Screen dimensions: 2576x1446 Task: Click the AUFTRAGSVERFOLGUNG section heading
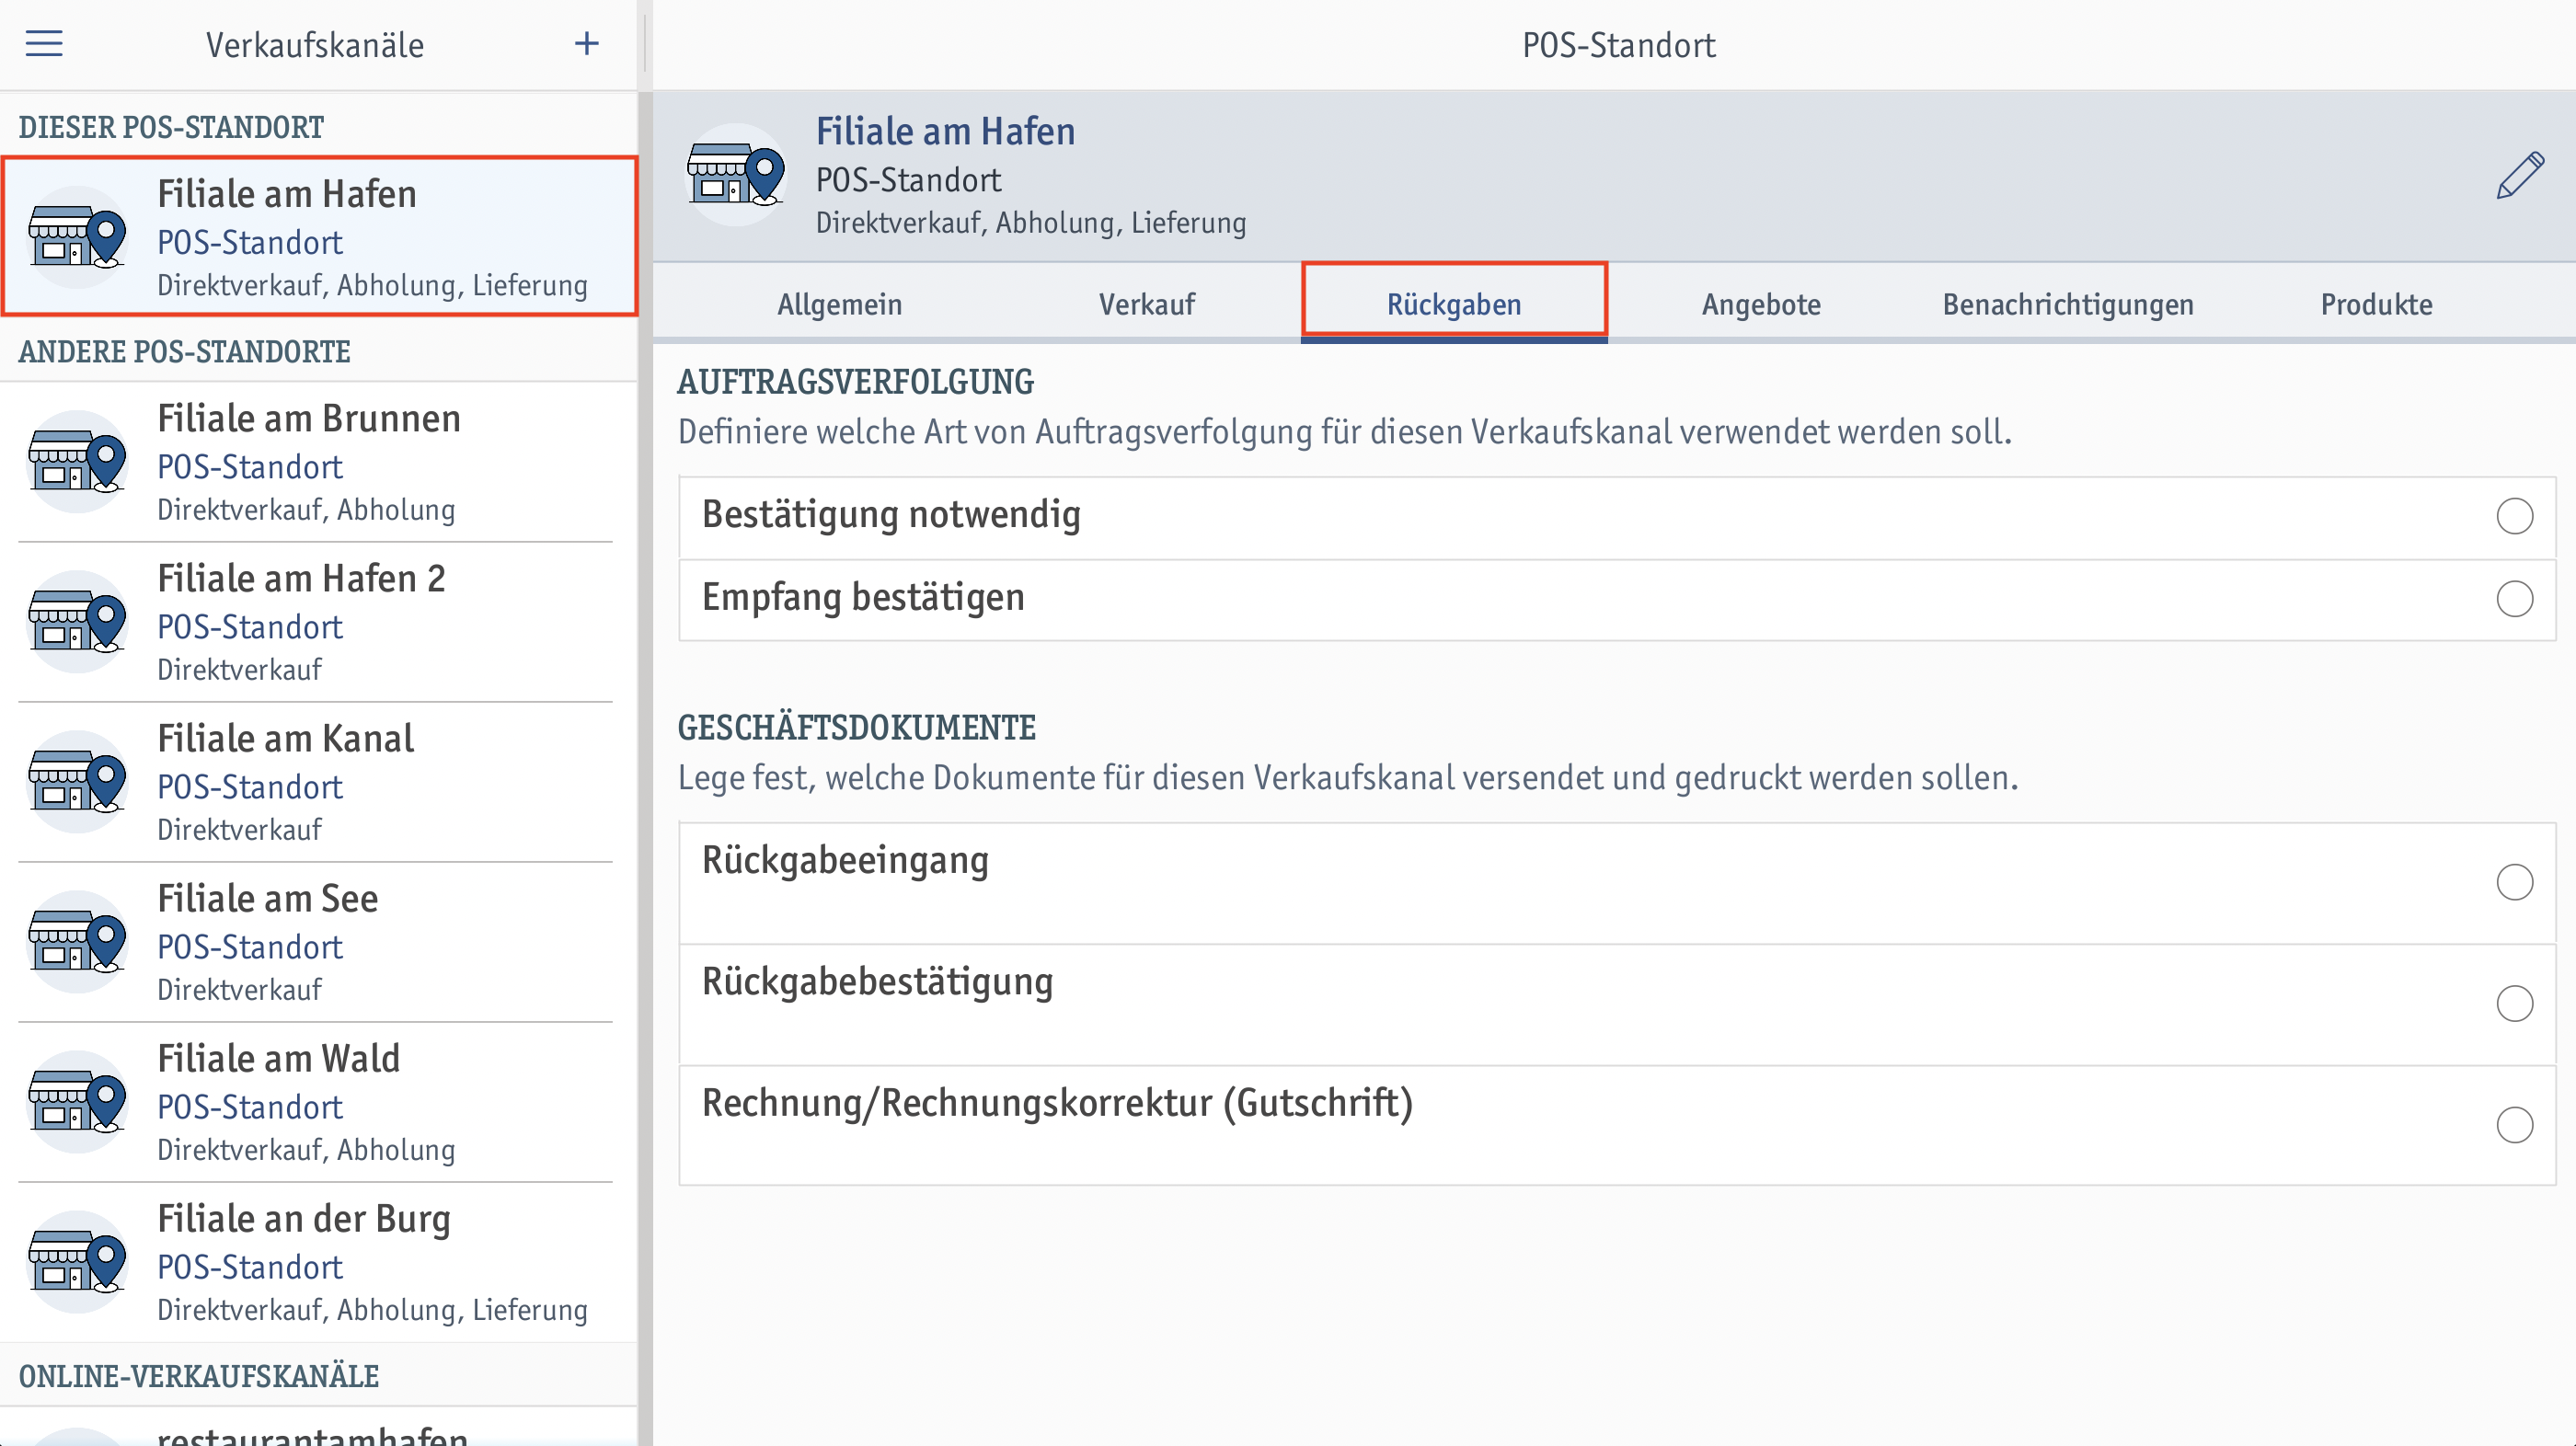coord(855,382)
